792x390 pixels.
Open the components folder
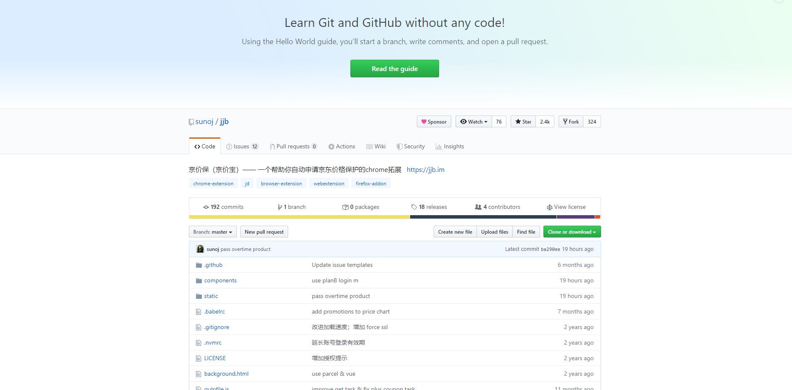coord(220,280)
